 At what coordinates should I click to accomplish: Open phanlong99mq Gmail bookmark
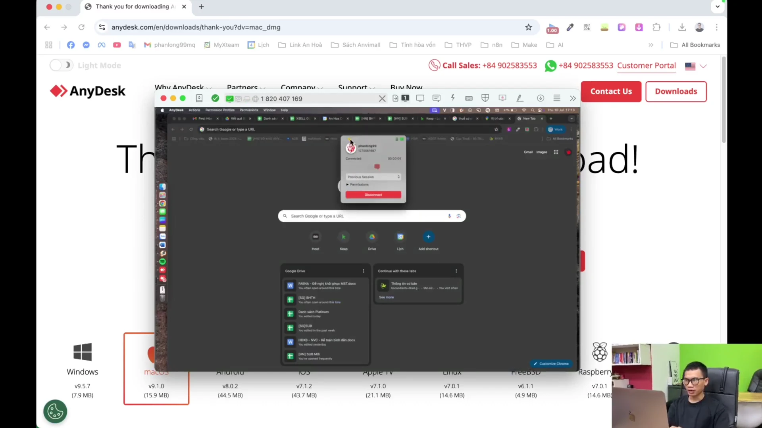[x=169, y=45]
